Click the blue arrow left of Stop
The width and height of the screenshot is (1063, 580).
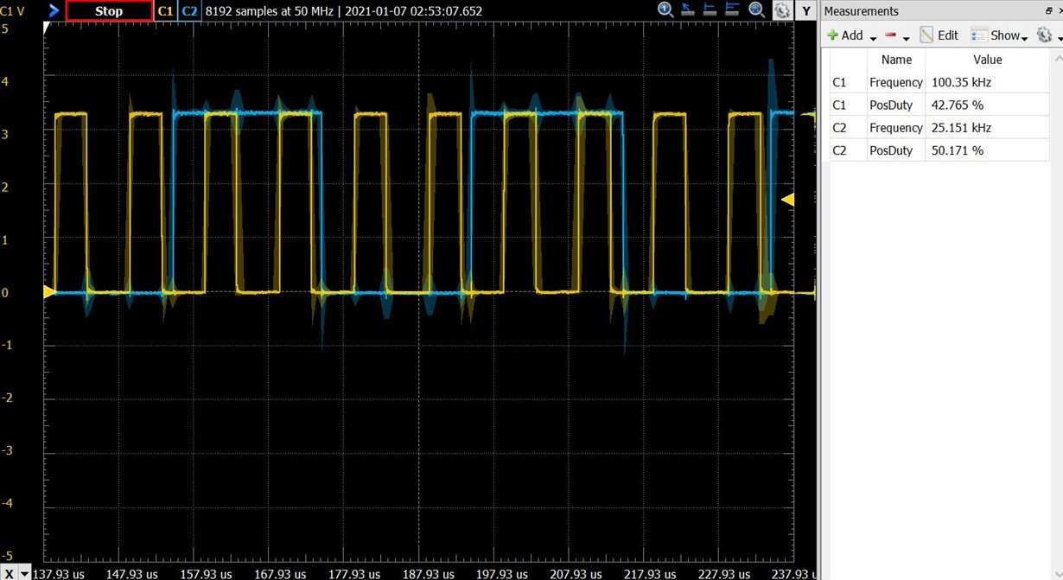click(x=54, y=11)
